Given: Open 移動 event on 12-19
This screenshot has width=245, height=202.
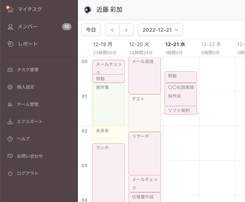Looking at the screenshot, I should (109, 78).
